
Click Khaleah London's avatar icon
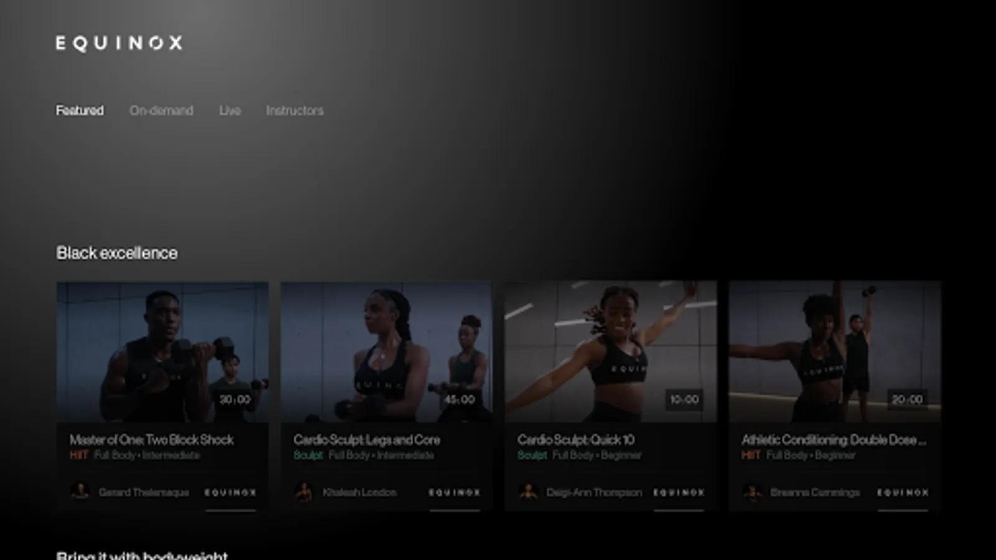[304, 492]
